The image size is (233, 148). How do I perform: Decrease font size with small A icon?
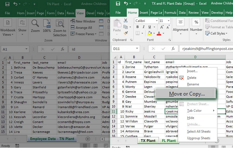pyautogui.click(x=168, y=27)
